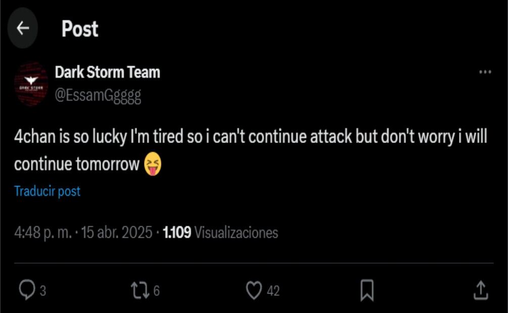Image resolution: width=508 pixels, height=313 pixels.
Task: Click the tongue-out emoji in the post
Action: [153, 165]
